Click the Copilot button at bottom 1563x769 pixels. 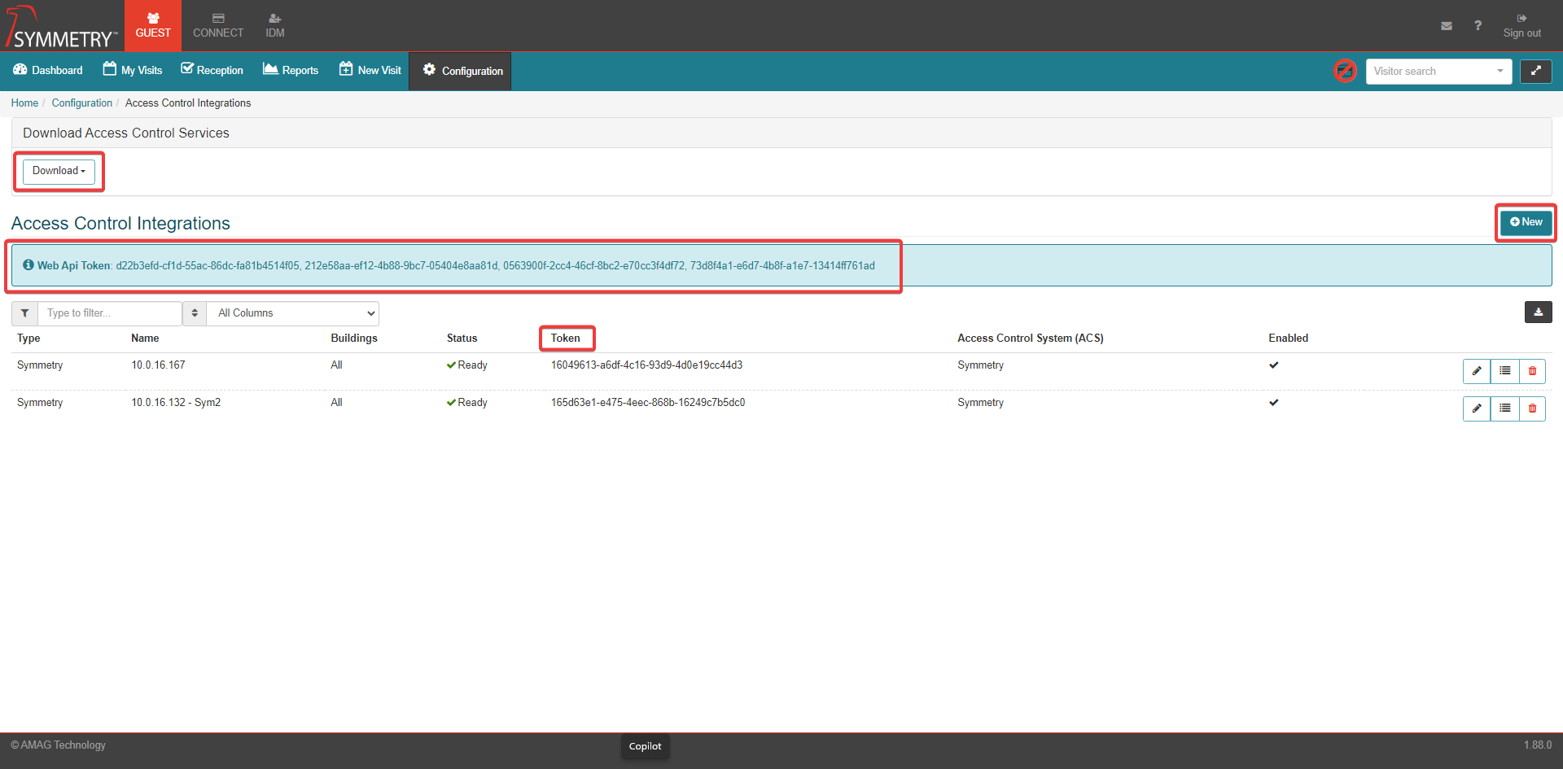click(645, 746)
